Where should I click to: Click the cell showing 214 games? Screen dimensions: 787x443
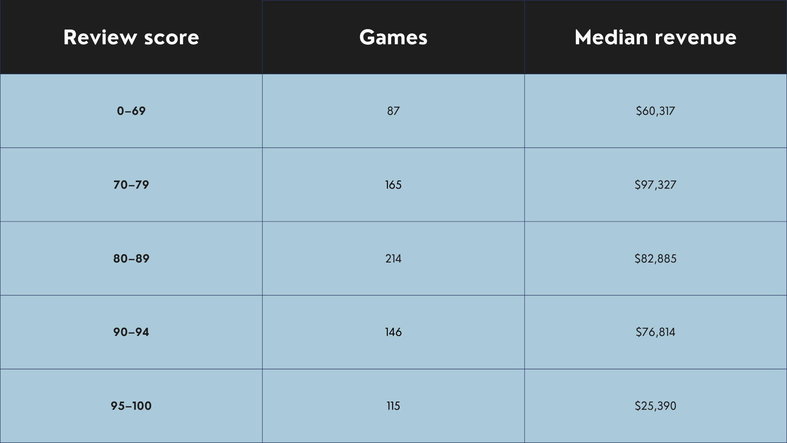coord(393,258)
